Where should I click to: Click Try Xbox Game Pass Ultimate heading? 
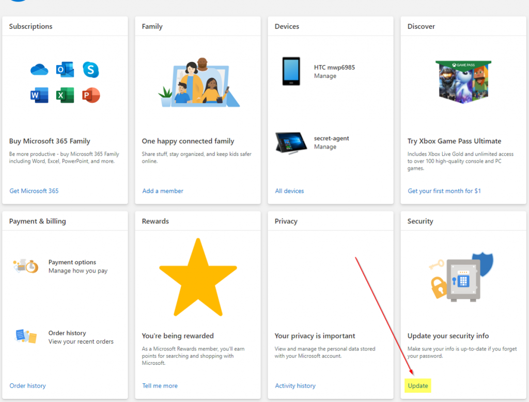(x=454, y=141)
